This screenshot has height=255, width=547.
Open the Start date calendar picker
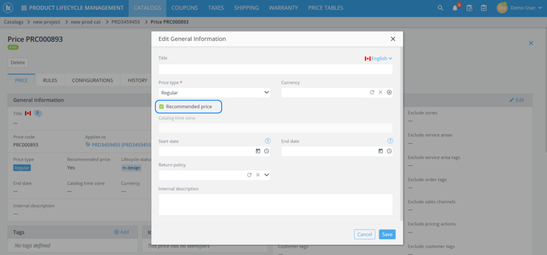pyautogui.click(x=258, y=151)
